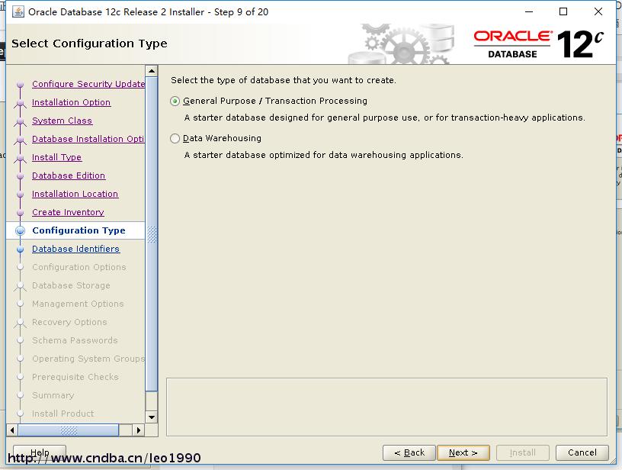Return to Database Edition step
Screen dimensions: 622x470
click(69, 175)
